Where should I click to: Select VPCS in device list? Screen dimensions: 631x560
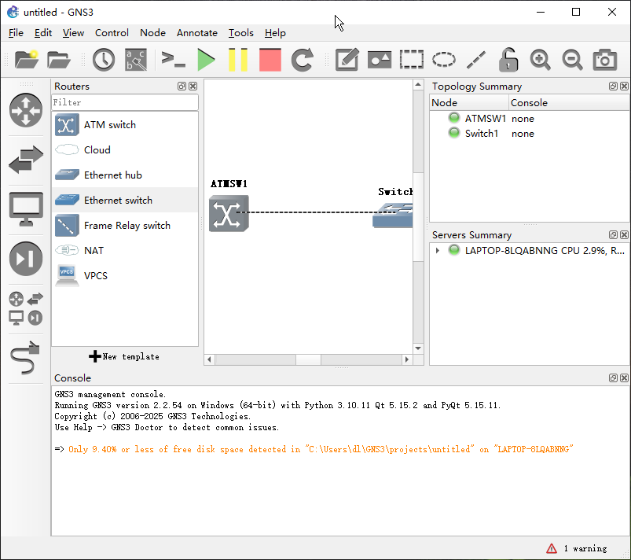click(x=125, y=276)
